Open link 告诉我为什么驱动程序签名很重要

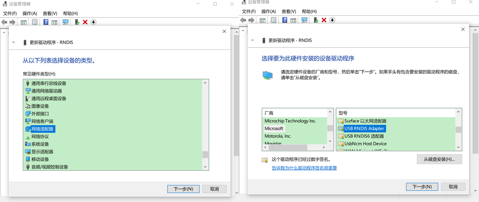304,168
